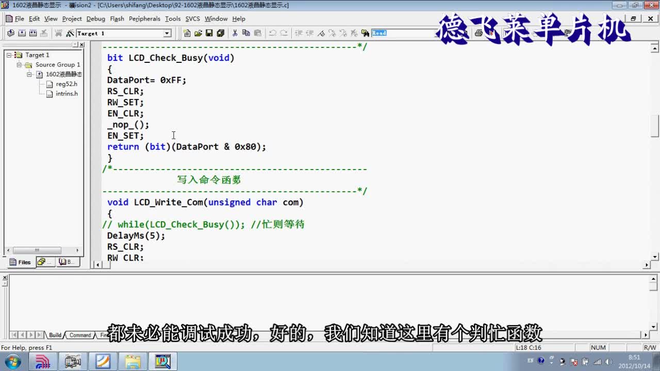Screen dimensions: 660x371
Task: Collapse the Source Group 1 node
Action: click(x=19, y=64)
